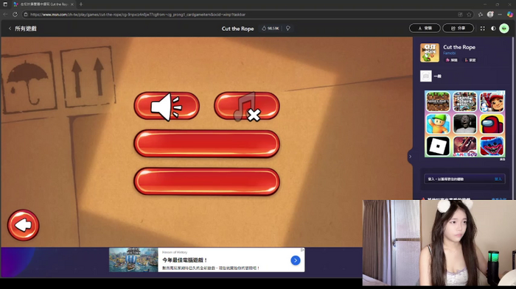Screen dimensions: 516x289
Task: Click the 一般 avatar placeholder in sidebar
Action: (426, 76)
